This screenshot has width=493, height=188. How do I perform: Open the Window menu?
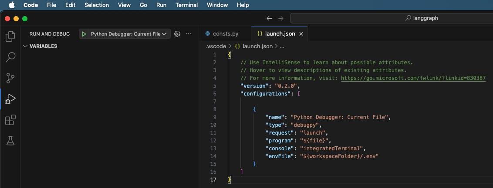click(217, 5)
